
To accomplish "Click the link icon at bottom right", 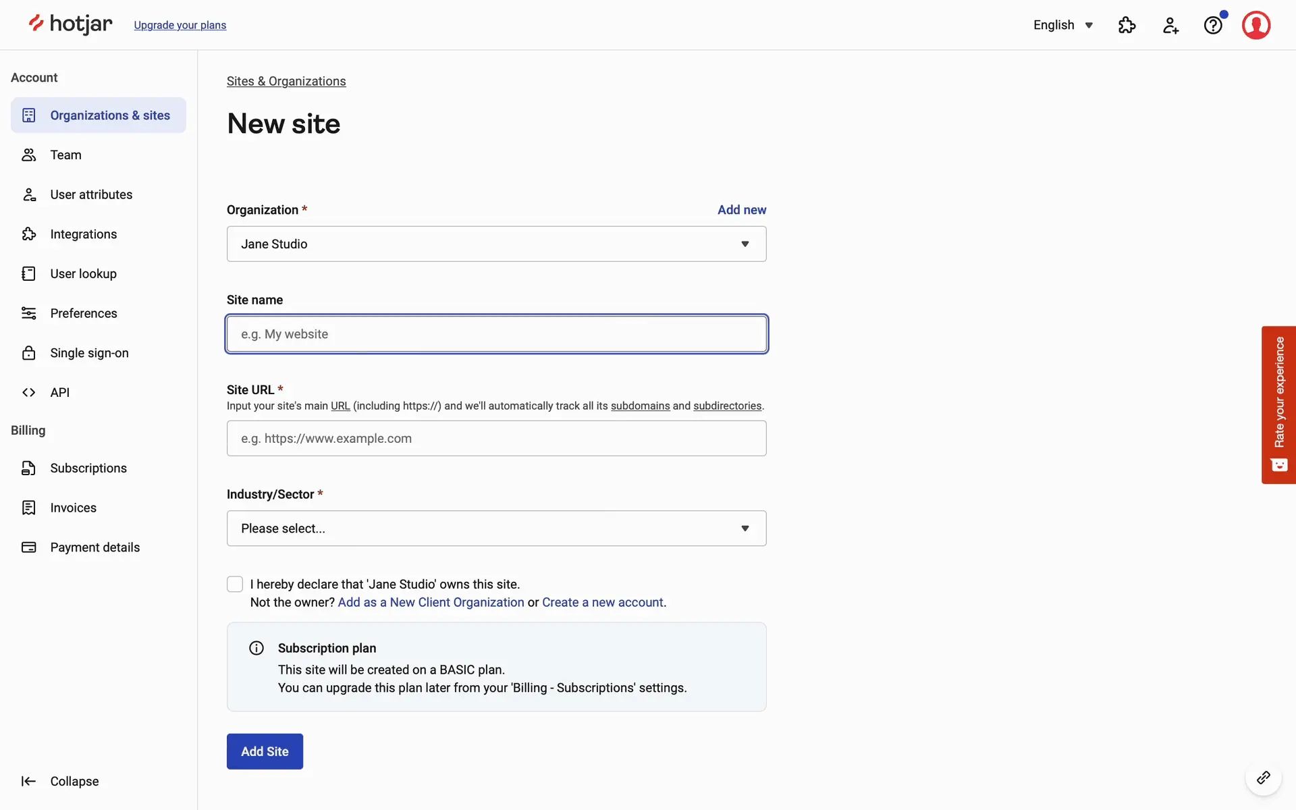I will pos(1263,778).
